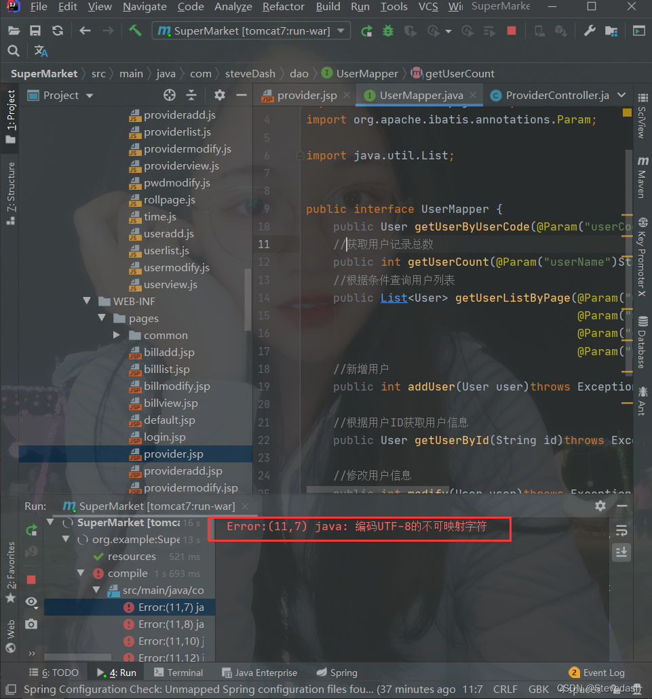Toggle the Favorites tool window
This screenshot has height=699, width=652.
11,572
